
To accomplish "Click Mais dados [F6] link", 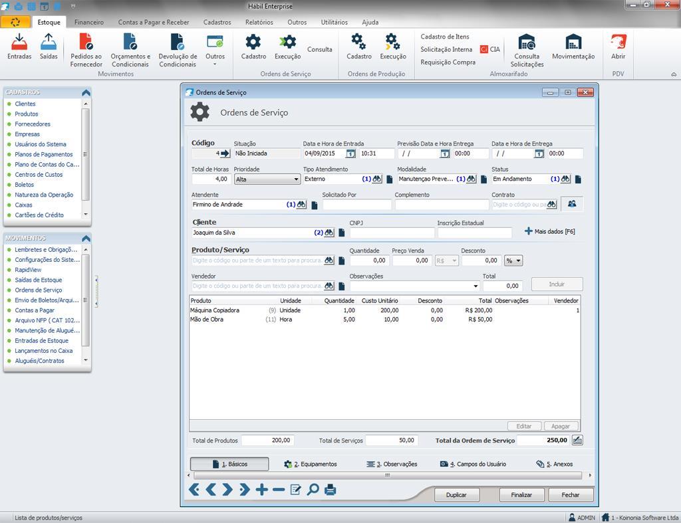I will (x=550, y=231).
